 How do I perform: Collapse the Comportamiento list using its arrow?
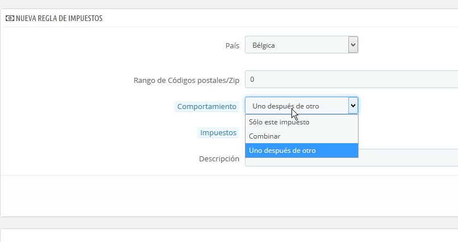pyautogui.click(x=353, y=106)
